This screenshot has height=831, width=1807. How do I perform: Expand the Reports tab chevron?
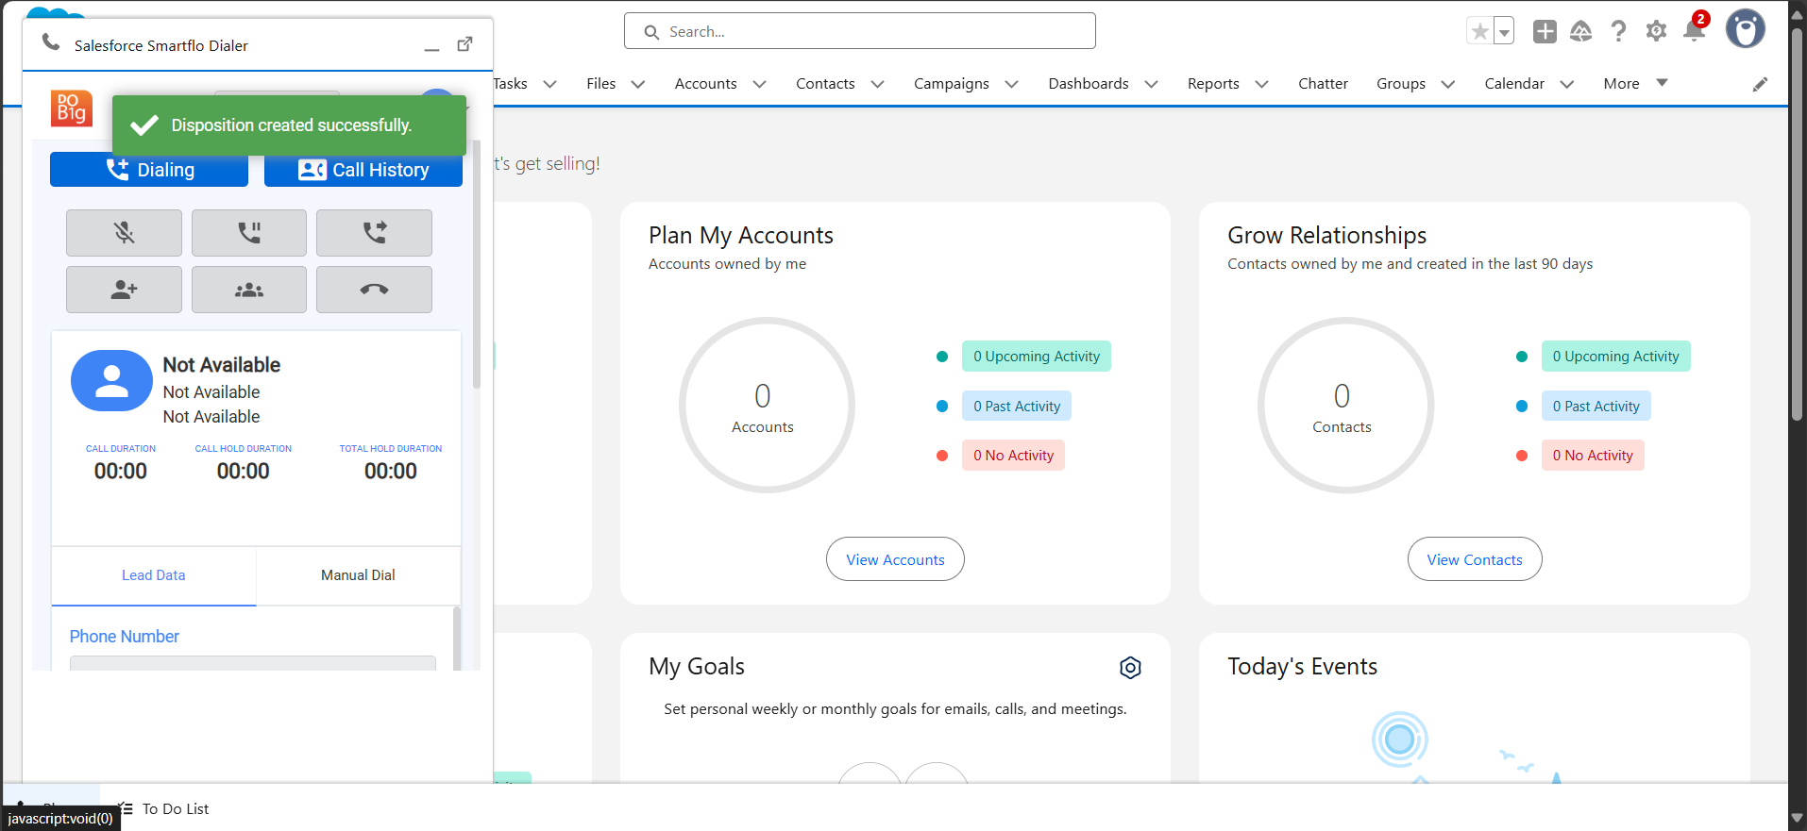point(1261,84)
